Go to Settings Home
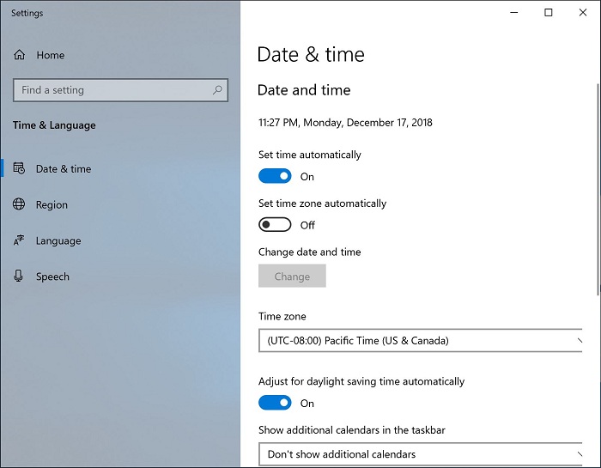 point(50,55)
